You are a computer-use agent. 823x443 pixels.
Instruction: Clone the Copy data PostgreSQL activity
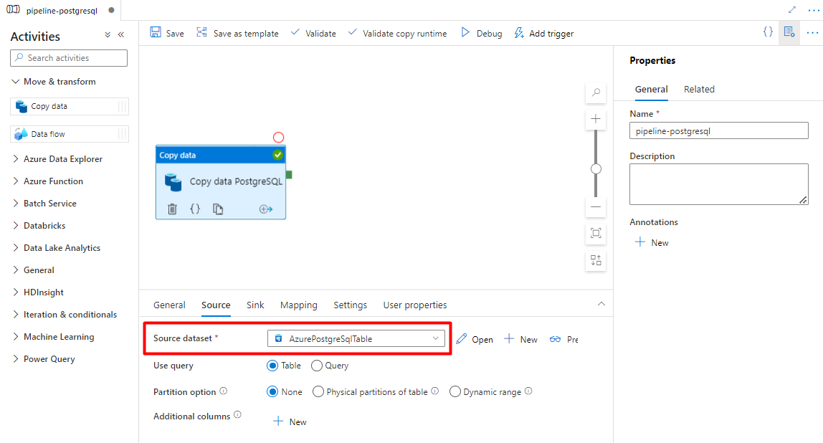[x=218, y=209]
